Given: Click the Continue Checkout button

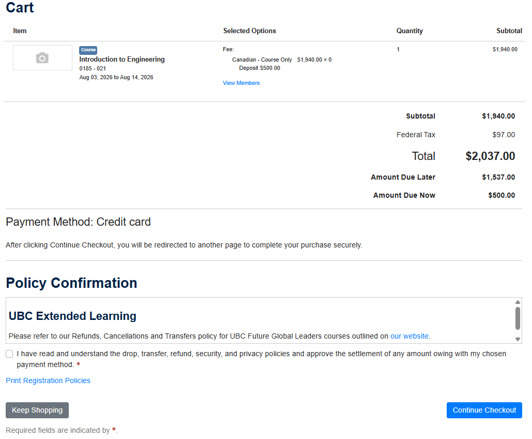Looking at the screenshot, I should click(x=484, y=410).
